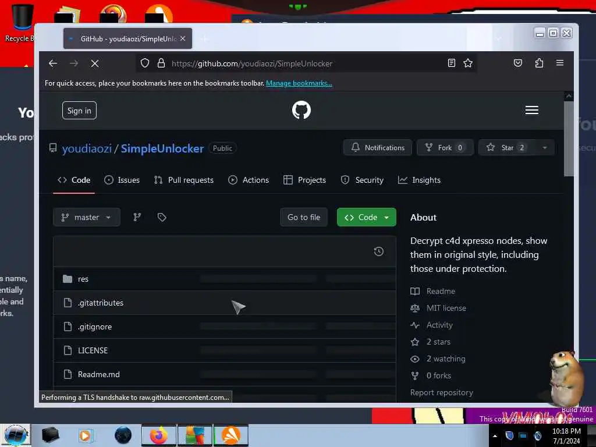Close the GitHub browser tab
Viewport: 596px width, 447px height.
183,38
